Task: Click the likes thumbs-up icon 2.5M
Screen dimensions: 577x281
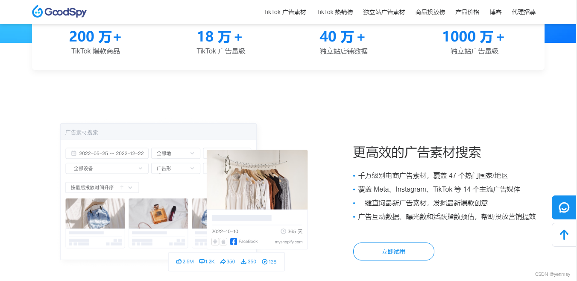Action: 179,261
